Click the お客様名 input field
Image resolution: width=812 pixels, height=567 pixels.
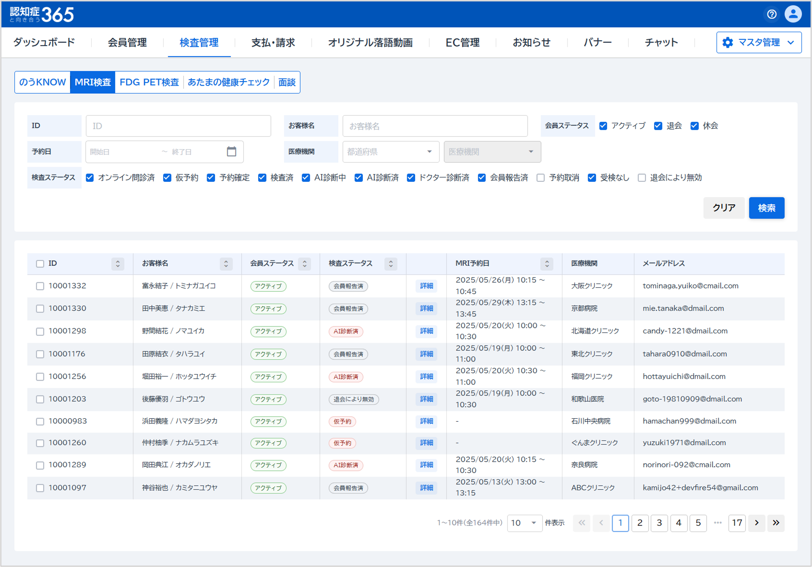coord(435,126)
